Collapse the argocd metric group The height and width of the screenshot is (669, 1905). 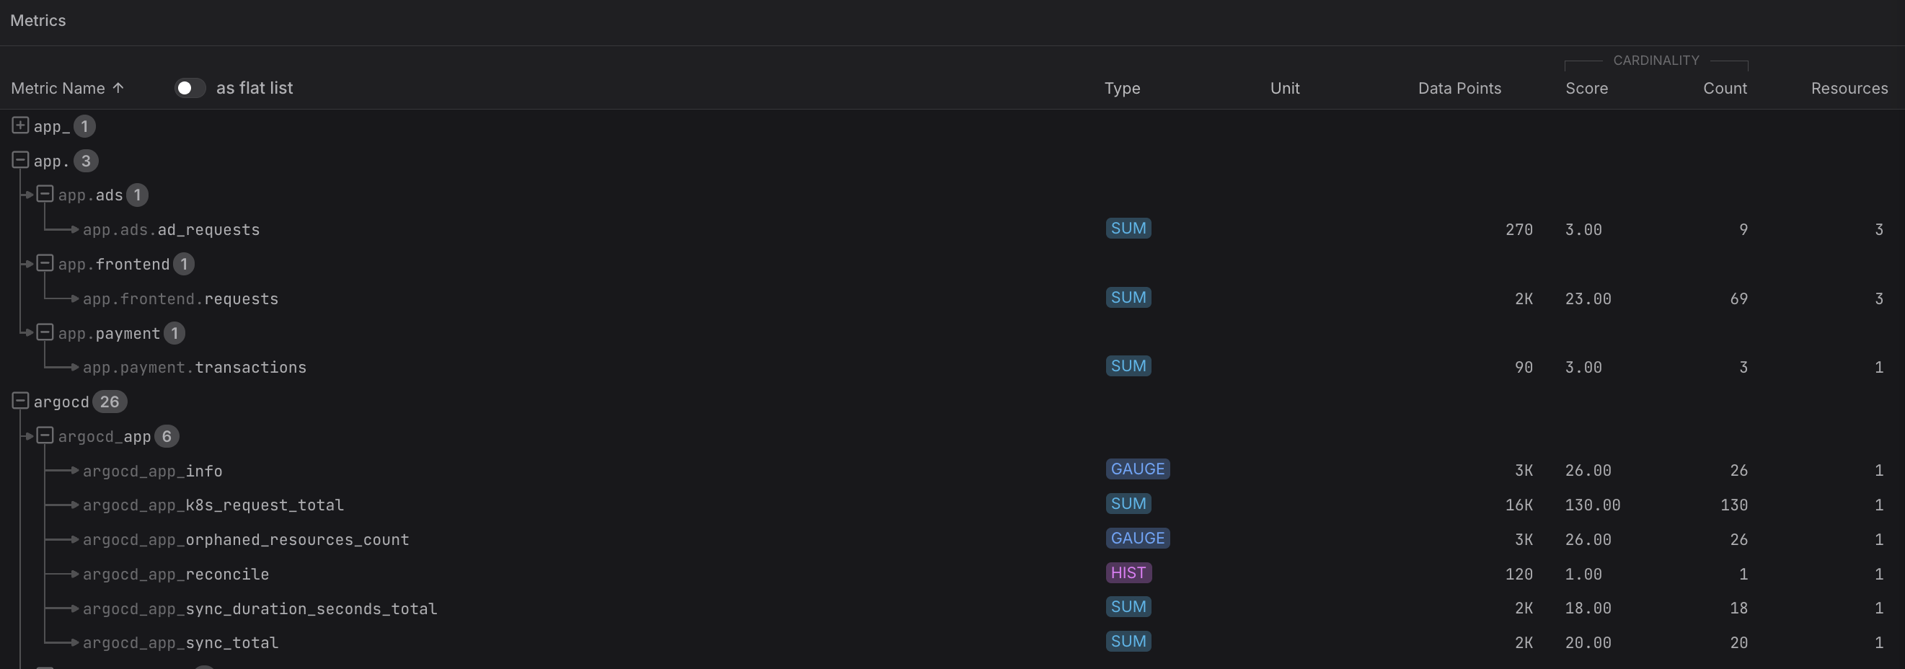[x=20, y=402]
